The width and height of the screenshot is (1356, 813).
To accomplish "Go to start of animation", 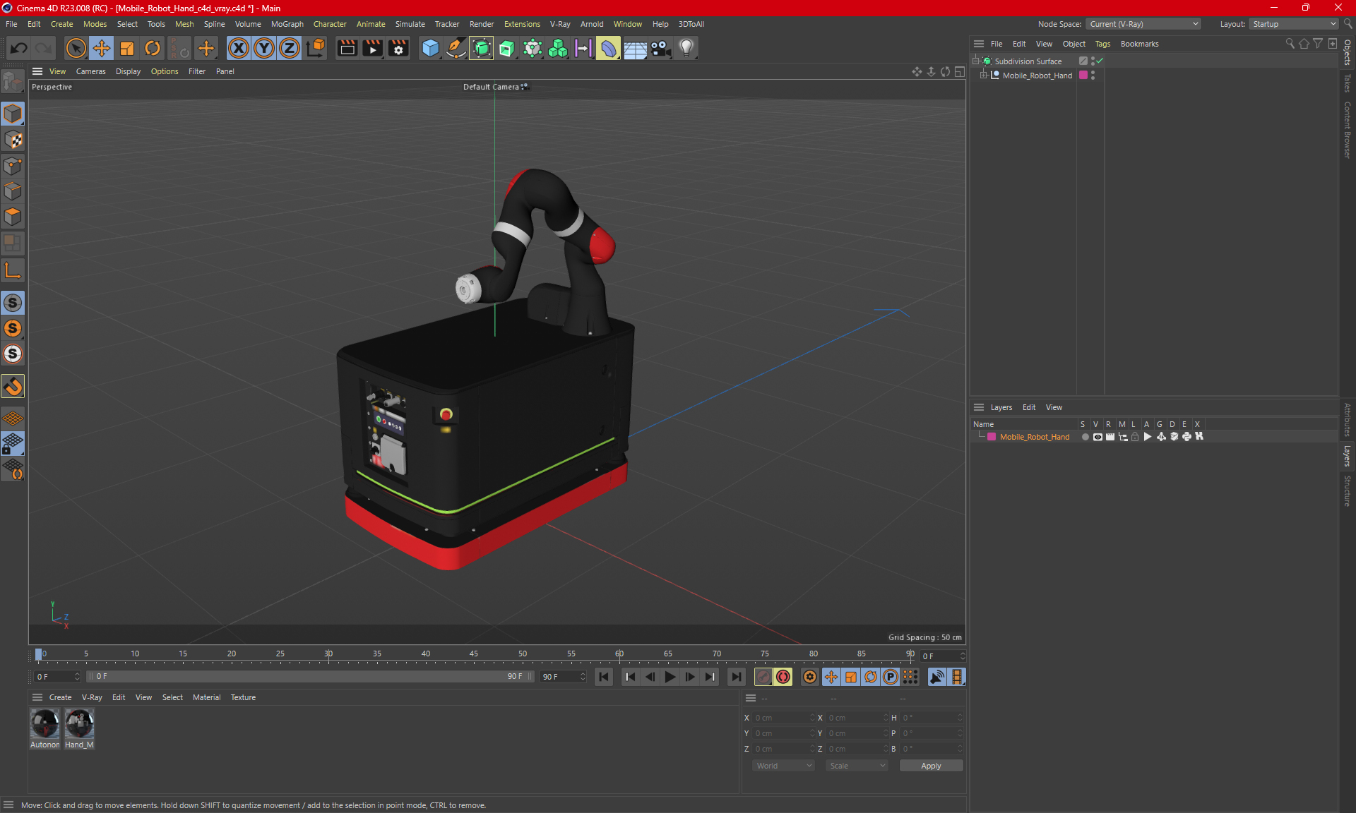I will click(604, 677).
